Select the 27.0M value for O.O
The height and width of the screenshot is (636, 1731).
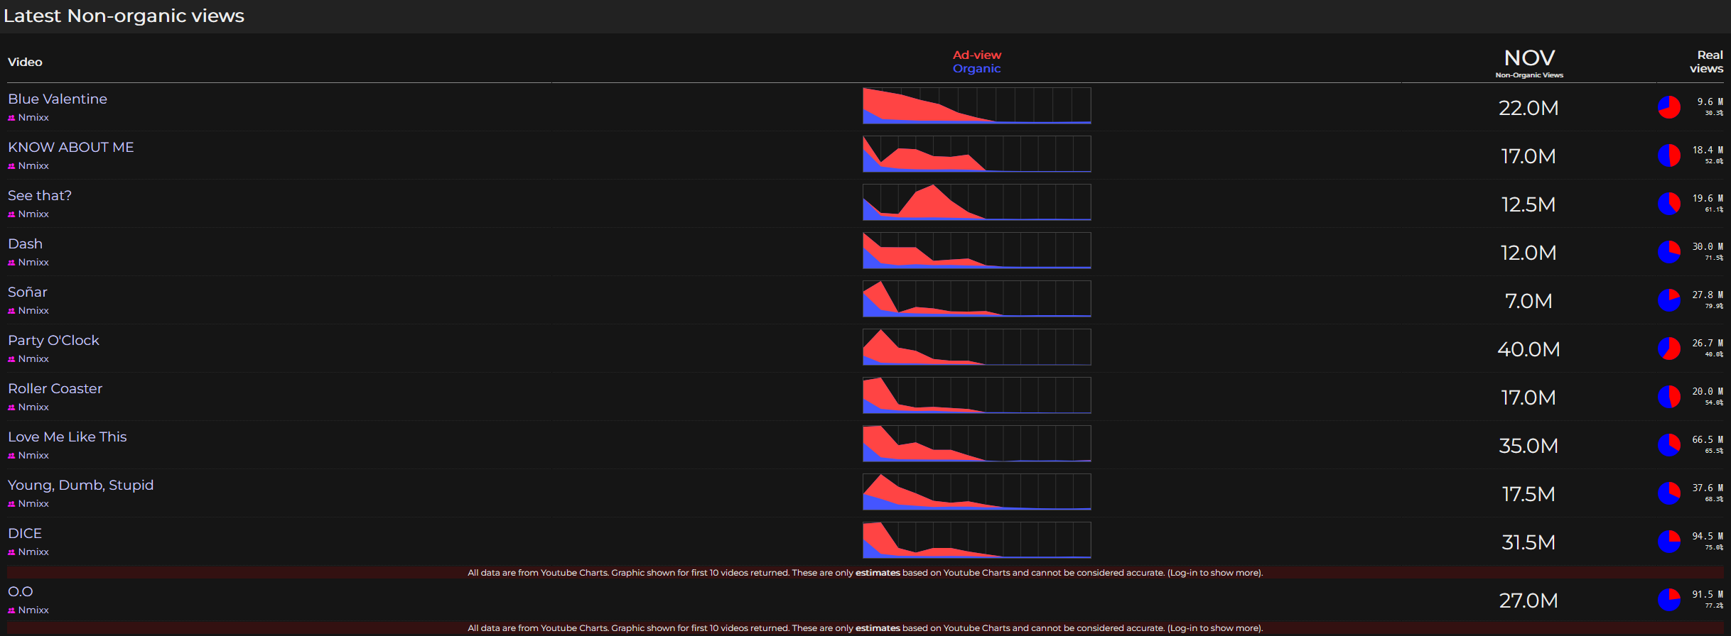(1528, 601)
